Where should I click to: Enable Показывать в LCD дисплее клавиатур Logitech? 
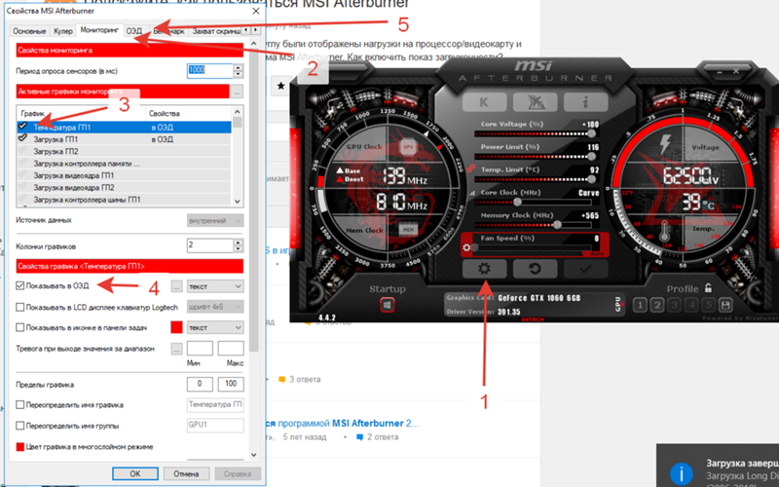click(19, 307)
